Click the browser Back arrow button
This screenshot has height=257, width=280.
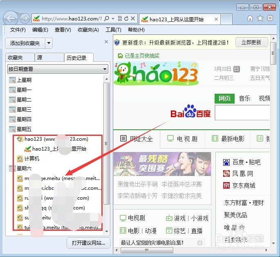point(11,18)
